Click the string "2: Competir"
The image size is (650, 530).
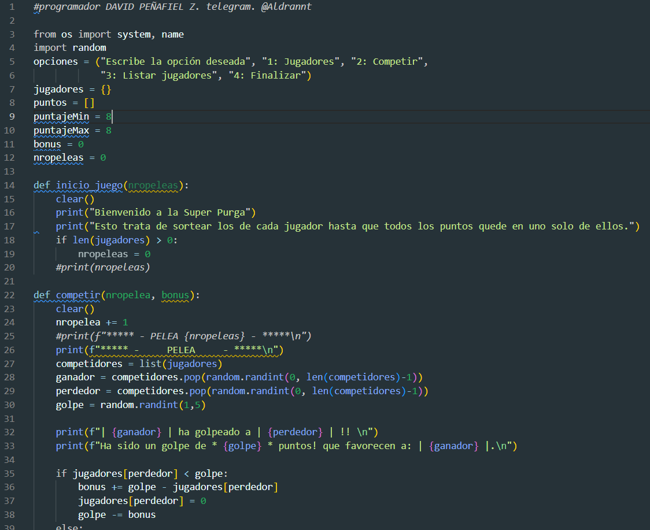point(387,62)
